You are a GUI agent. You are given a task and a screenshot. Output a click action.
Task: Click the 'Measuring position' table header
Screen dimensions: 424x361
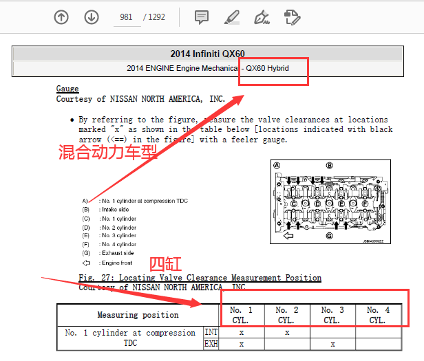click(138, 315)
